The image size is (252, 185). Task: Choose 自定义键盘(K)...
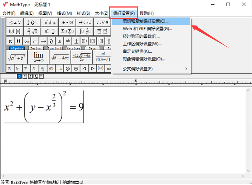(151, 51)
